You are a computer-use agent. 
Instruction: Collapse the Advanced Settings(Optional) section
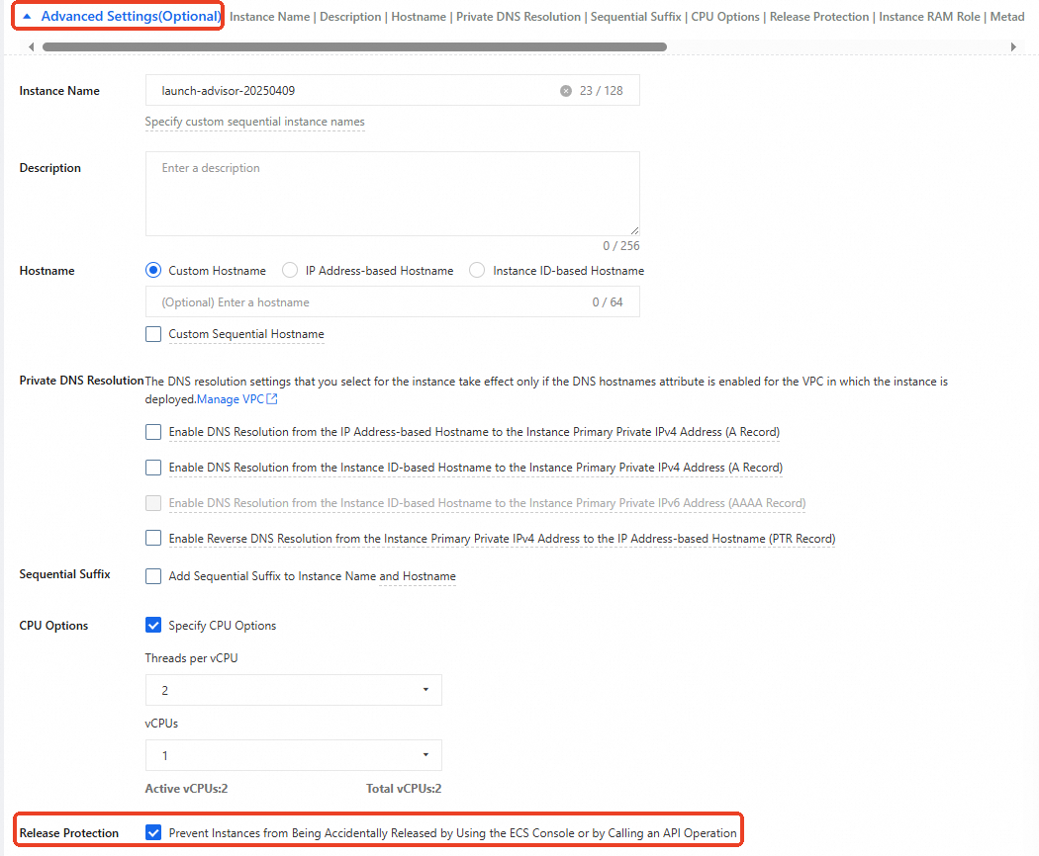coord(122,16)
